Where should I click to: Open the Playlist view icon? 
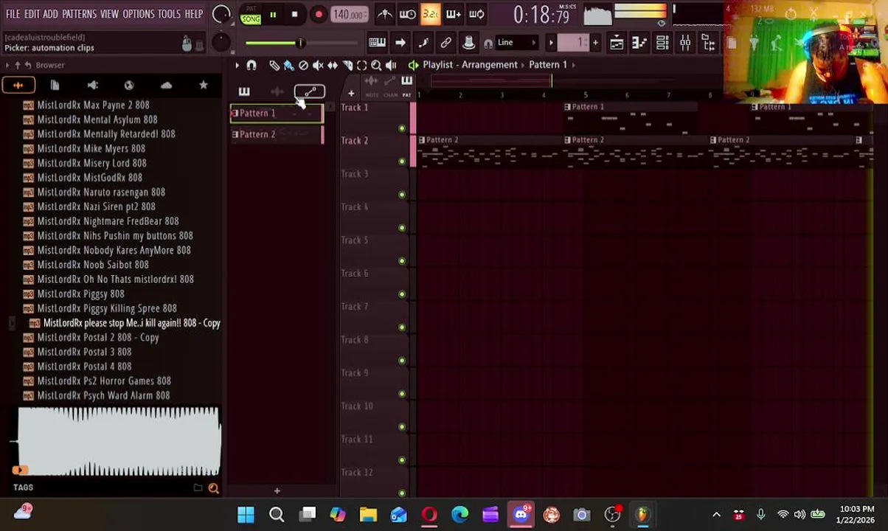click(x=617, y=43)
